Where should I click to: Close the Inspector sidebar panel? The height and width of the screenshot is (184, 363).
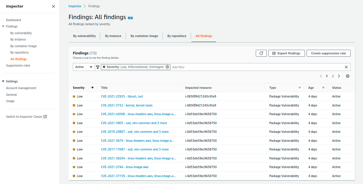(x=53, y=6)
